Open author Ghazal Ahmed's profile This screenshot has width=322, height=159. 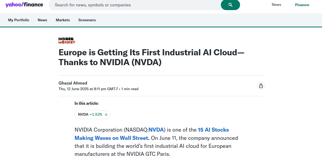(x=73, y=83)
